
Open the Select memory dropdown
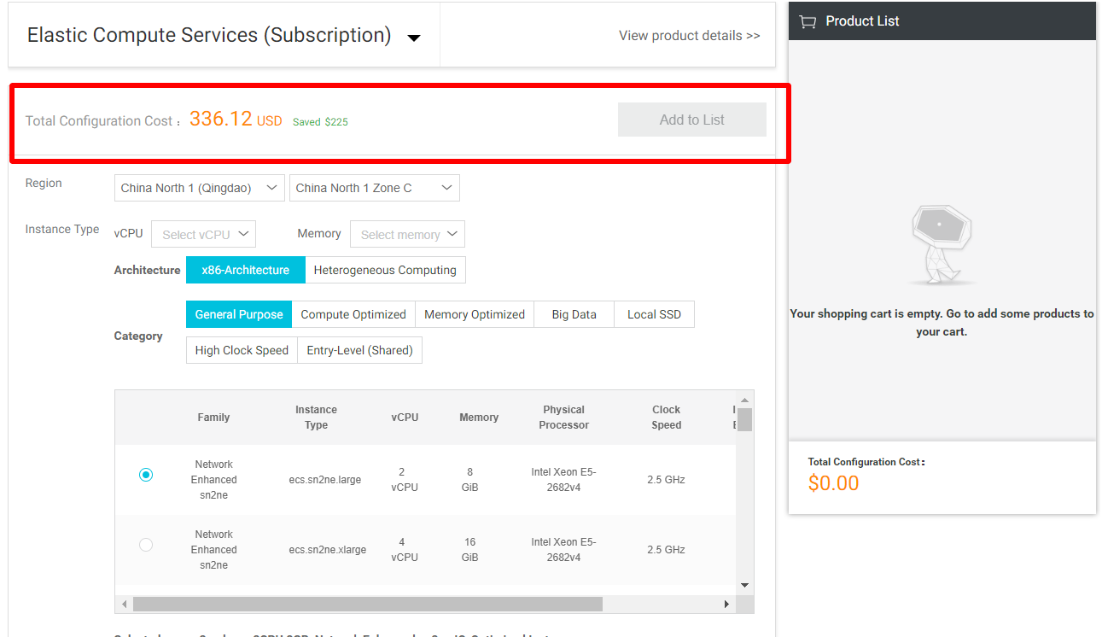click(x=407, y=233)
